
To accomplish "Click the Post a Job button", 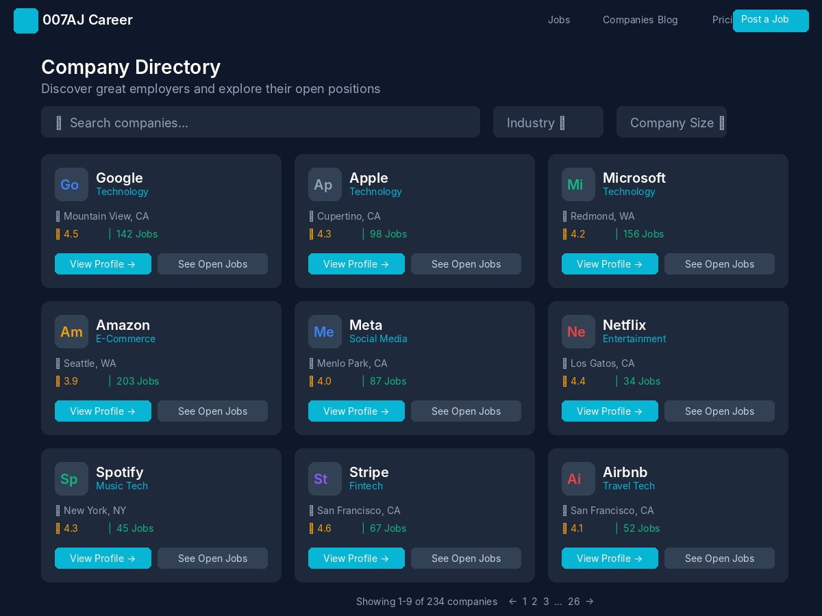I will pos(771,21).
